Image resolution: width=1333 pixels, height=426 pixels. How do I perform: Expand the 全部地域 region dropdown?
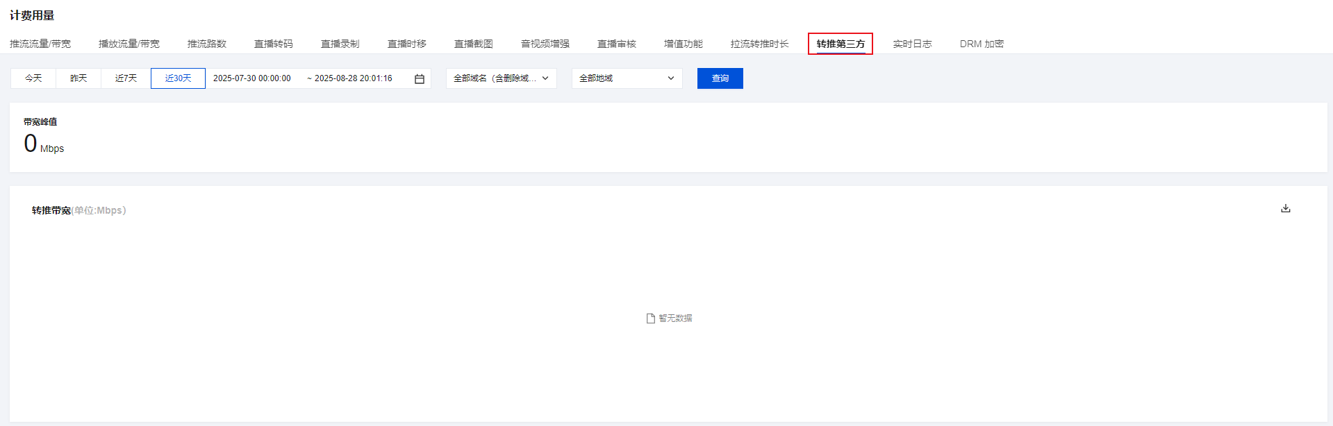point(627,78)
